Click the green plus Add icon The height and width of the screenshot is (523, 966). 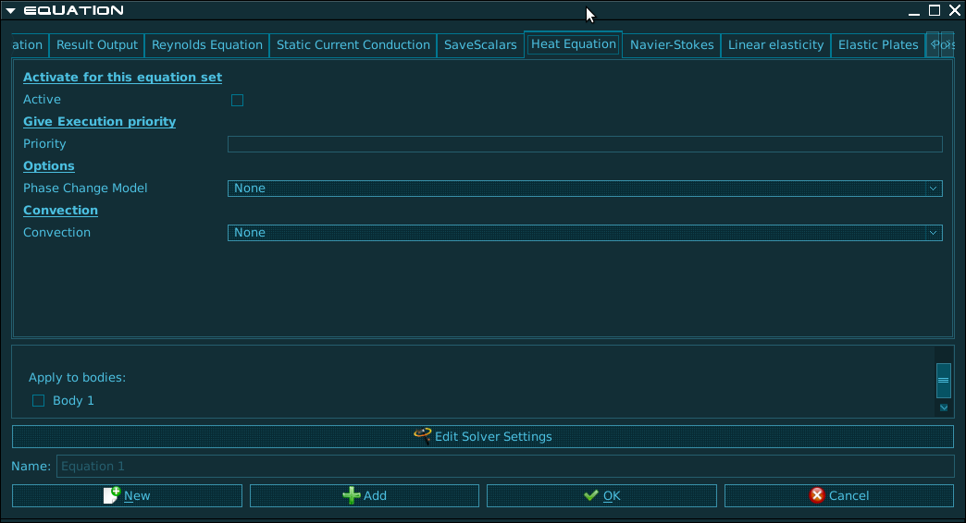[352, 495]
